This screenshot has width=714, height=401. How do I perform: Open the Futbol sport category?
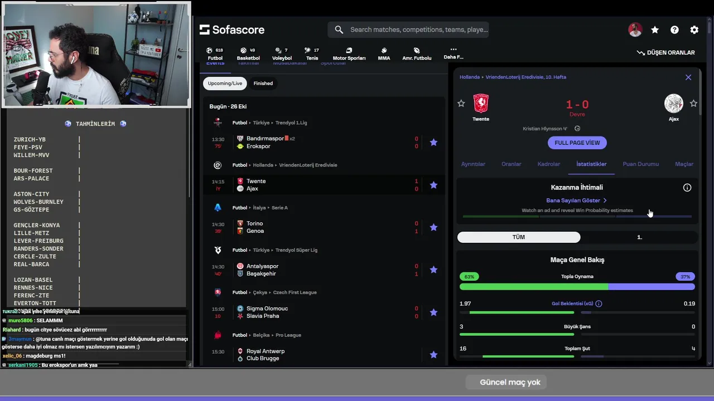[215, 53]
